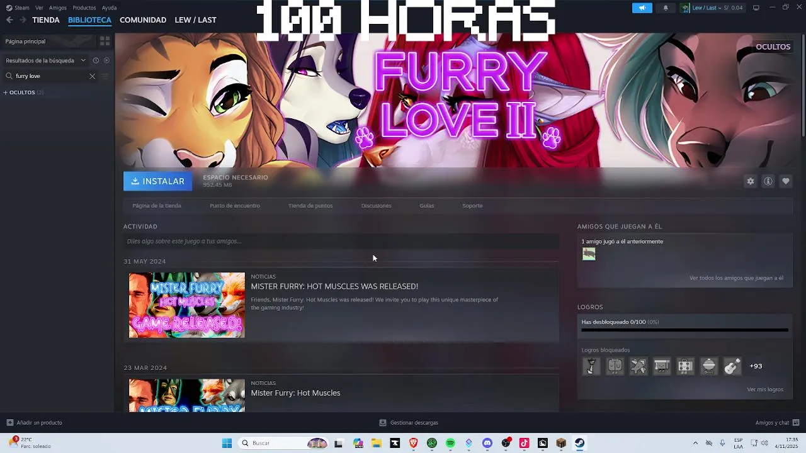
Task: Go forward with the right arrow
Action: [23, 20]
